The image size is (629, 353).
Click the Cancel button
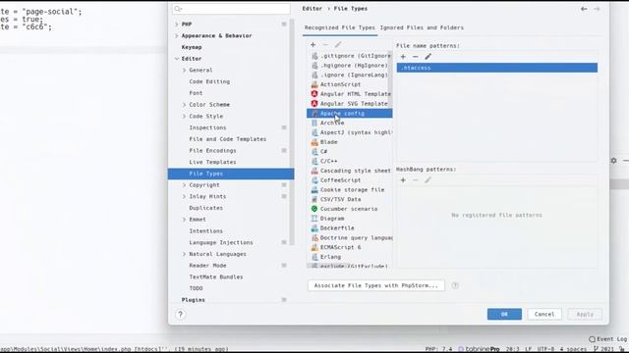click(544, 314)
